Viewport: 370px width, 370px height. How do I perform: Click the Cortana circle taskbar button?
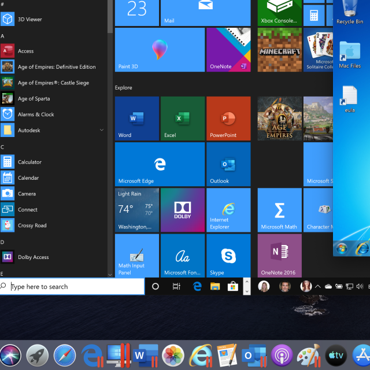[x=156, y=287]
